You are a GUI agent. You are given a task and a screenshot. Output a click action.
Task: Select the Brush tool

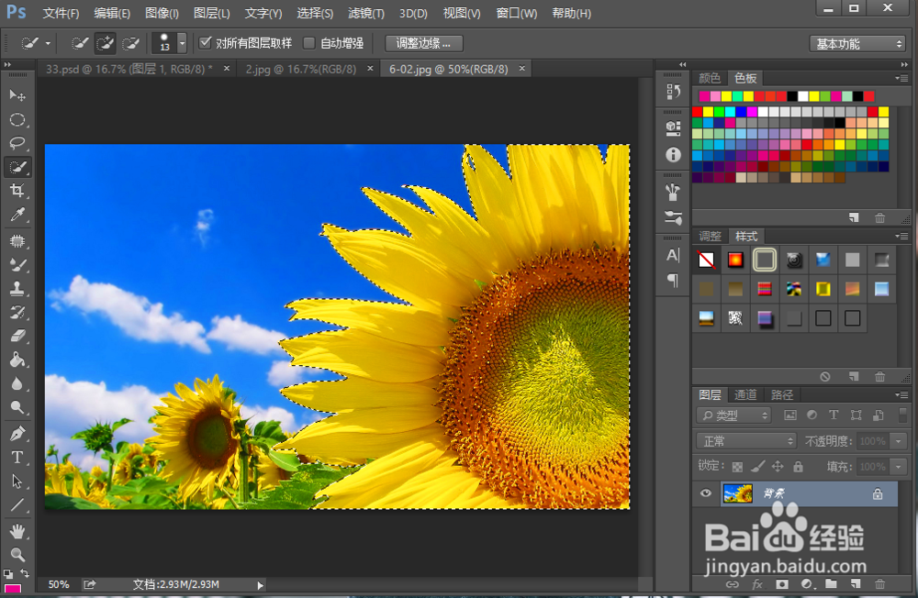coord(17,264)
